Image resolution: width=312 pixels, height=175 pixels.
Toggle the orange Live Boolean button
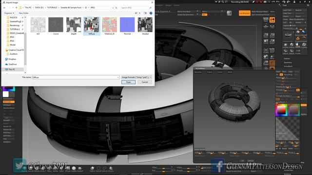245,13
